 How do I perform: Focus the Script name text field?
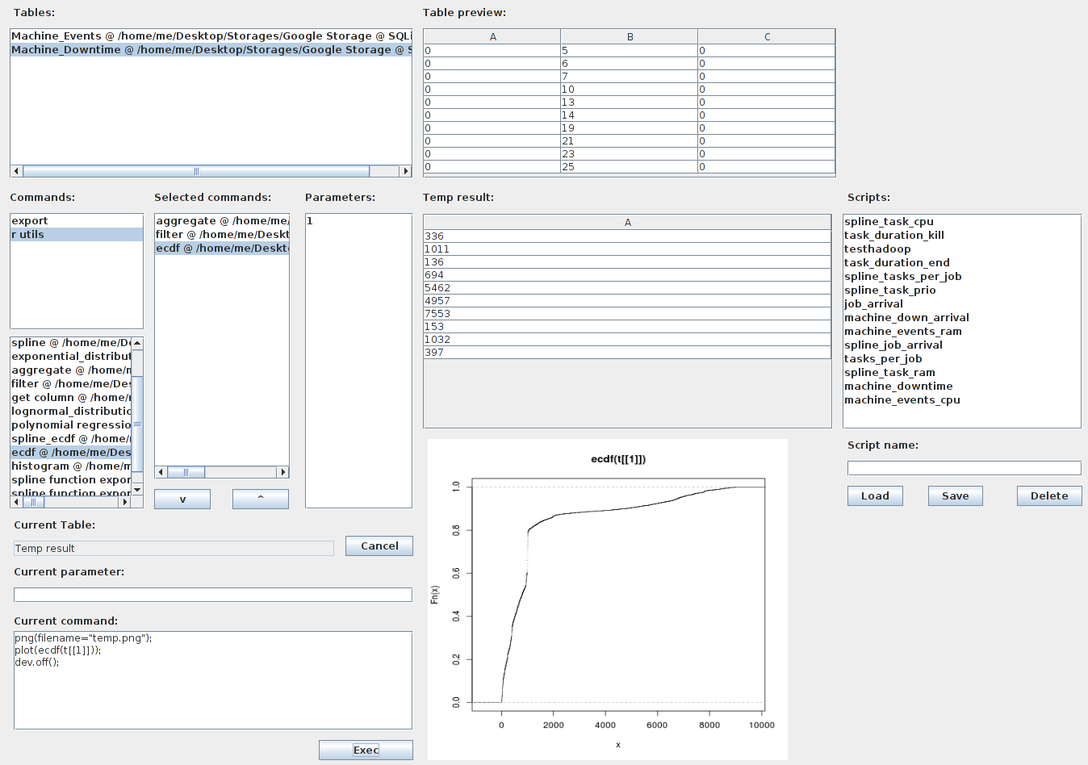coord(964,469)
